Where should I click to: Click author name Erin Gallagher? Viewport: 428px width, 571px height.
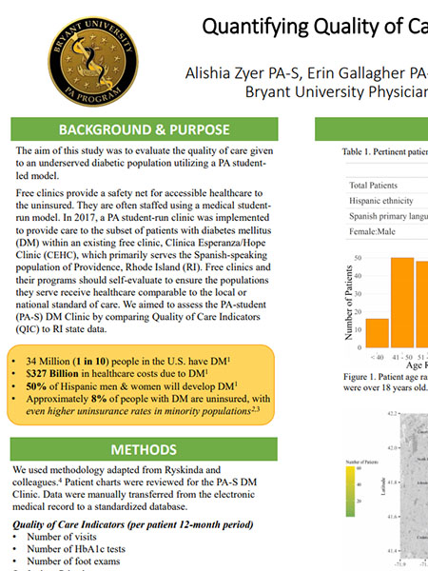[x=358, y=73]
